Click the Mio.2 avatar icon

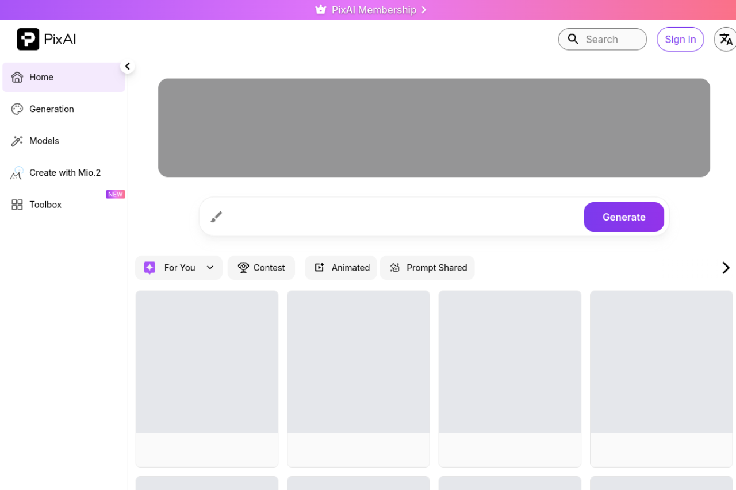click(17, 173)
